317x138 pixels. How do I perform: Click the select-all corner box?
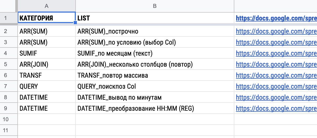(x=9, y=6)
